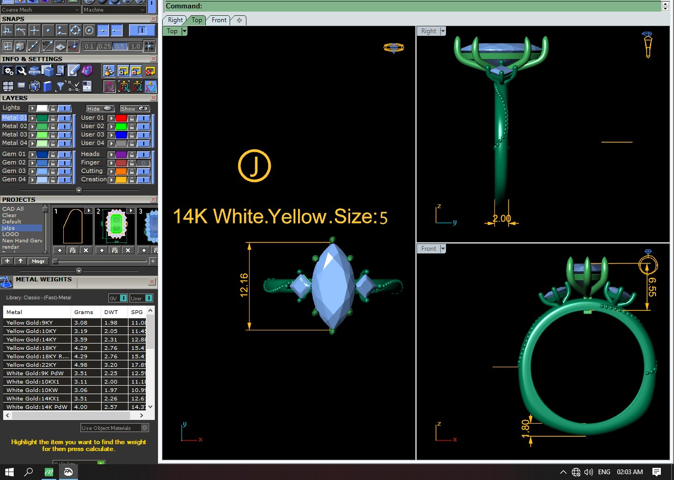This screenshot has height=480, width=674.
Task: Enable the Center snap icon
Action: coord(89,30)
